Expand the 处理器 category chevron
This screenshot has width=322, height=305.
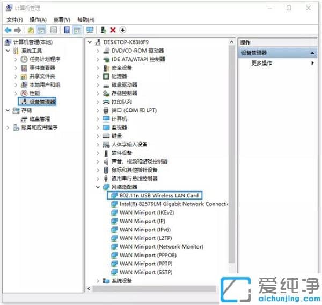98,76
